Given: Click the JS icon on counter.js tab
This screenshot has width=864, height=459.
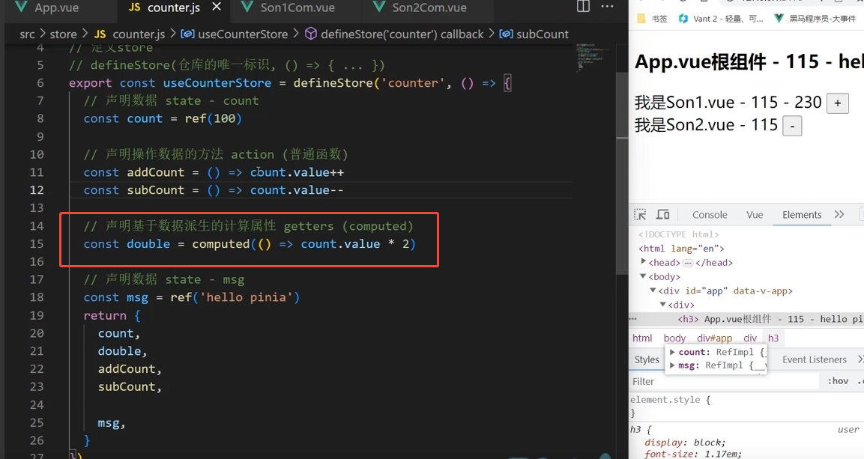Looking at the screenshot, I should pos(134,7).
